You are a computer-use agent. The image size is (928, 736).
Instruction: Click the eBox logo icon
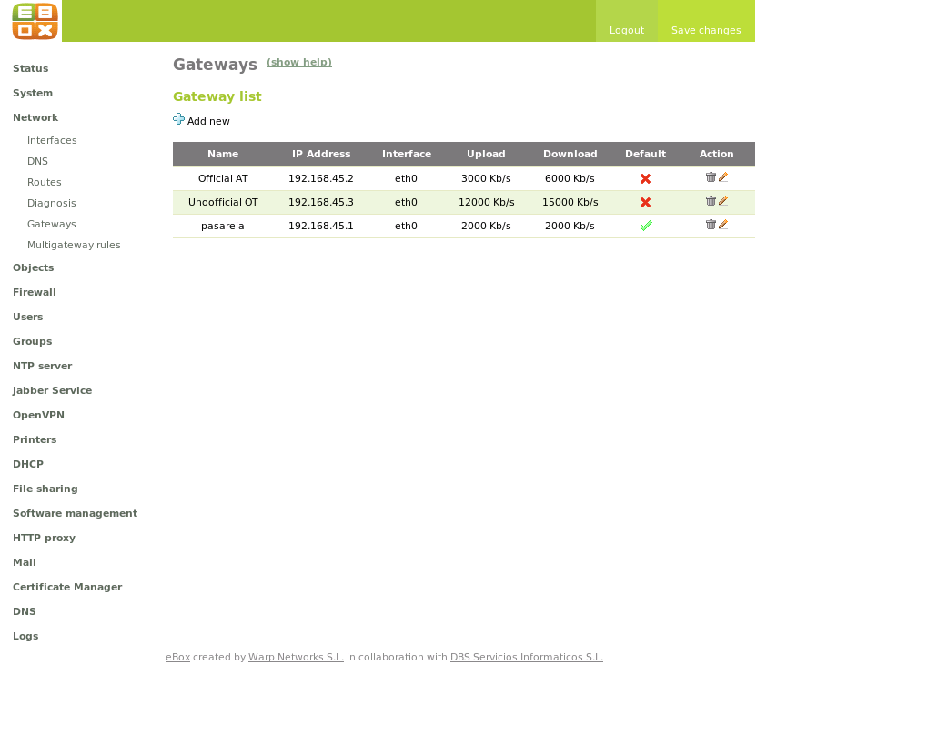(x=35, y=21)
